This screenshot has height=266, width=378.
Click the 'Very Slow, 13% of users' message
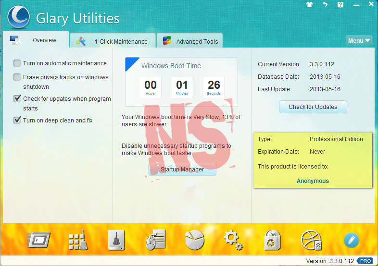[x=181, y=121]
